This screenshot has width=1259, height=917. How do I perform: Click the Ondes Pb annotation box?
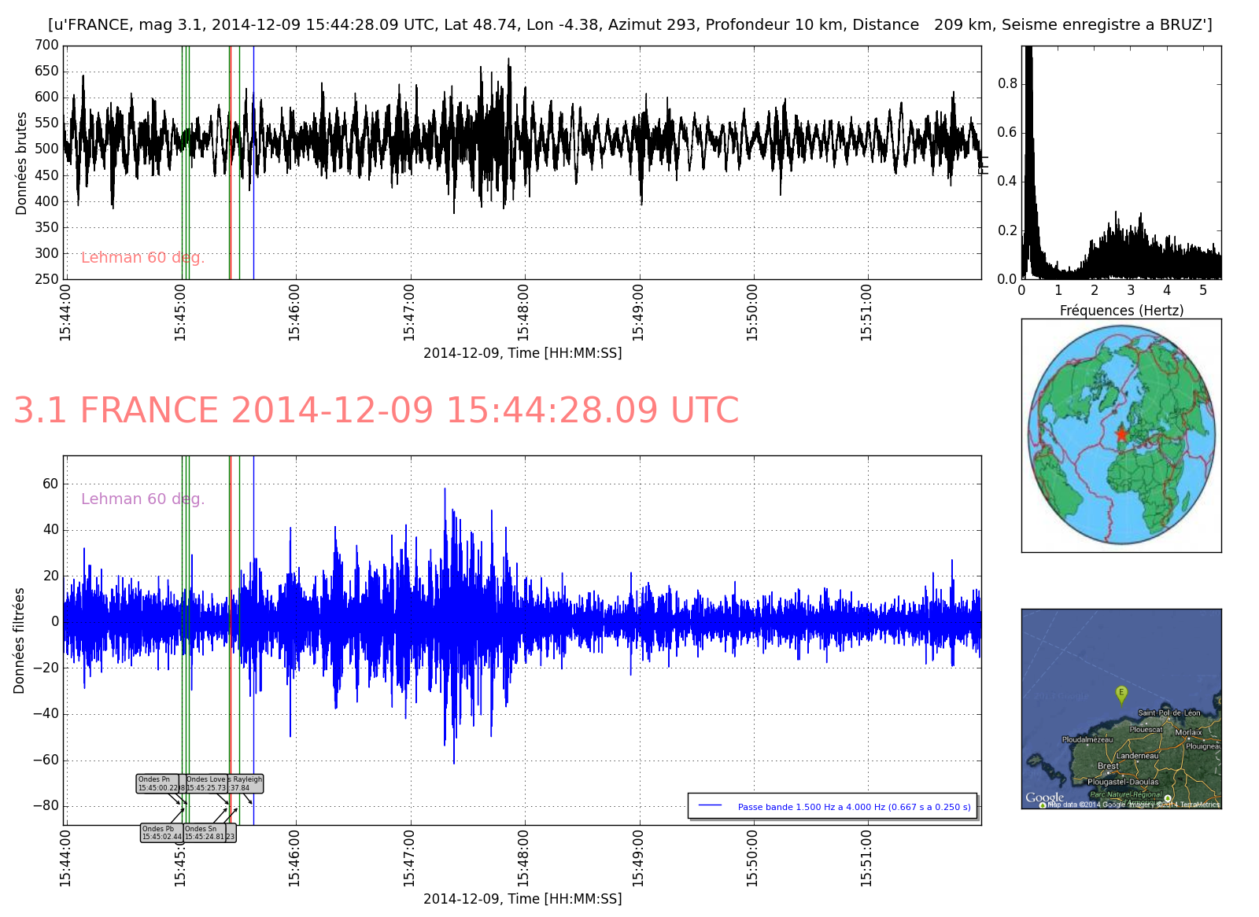tap(161, 833)
